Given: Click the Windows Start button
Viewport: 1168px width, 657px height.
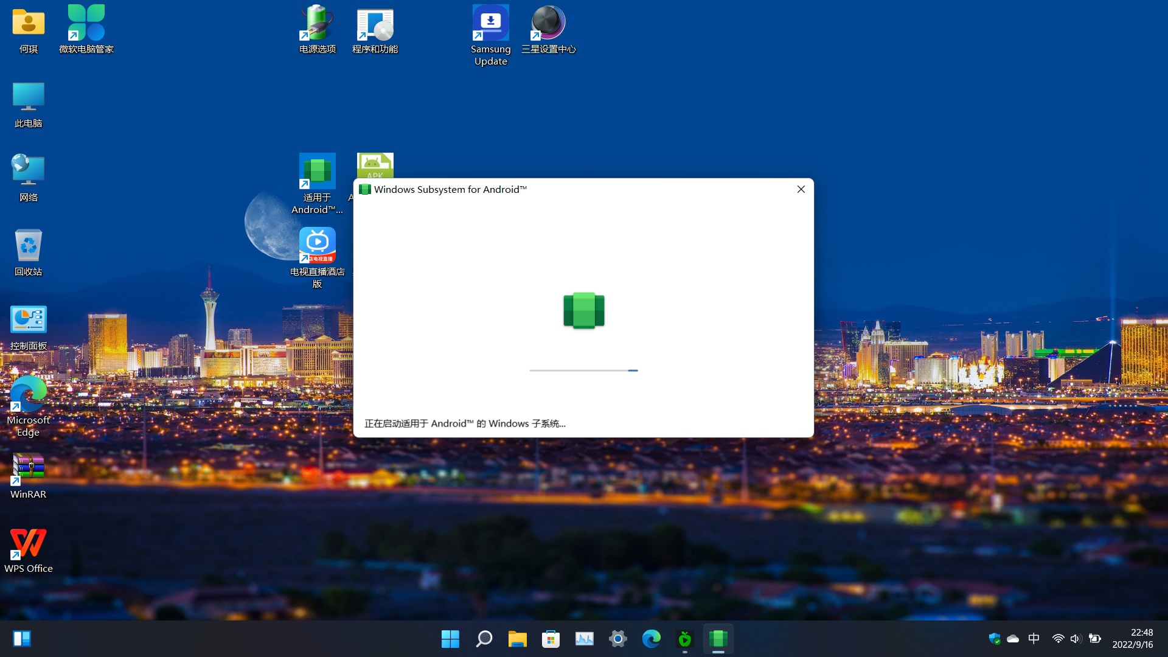Looking at the screenshot, I should [x=450, y=639].
